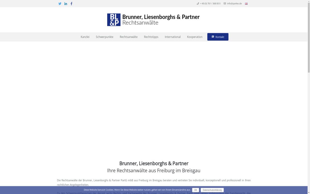Accept cookies with the OK button
310x194 pixels.
tap(195, 190)
